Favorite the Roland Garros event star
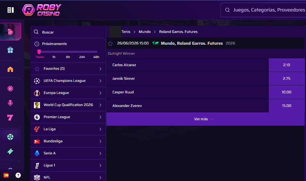The height and width of the screenshot is (181, 306). 110,44
